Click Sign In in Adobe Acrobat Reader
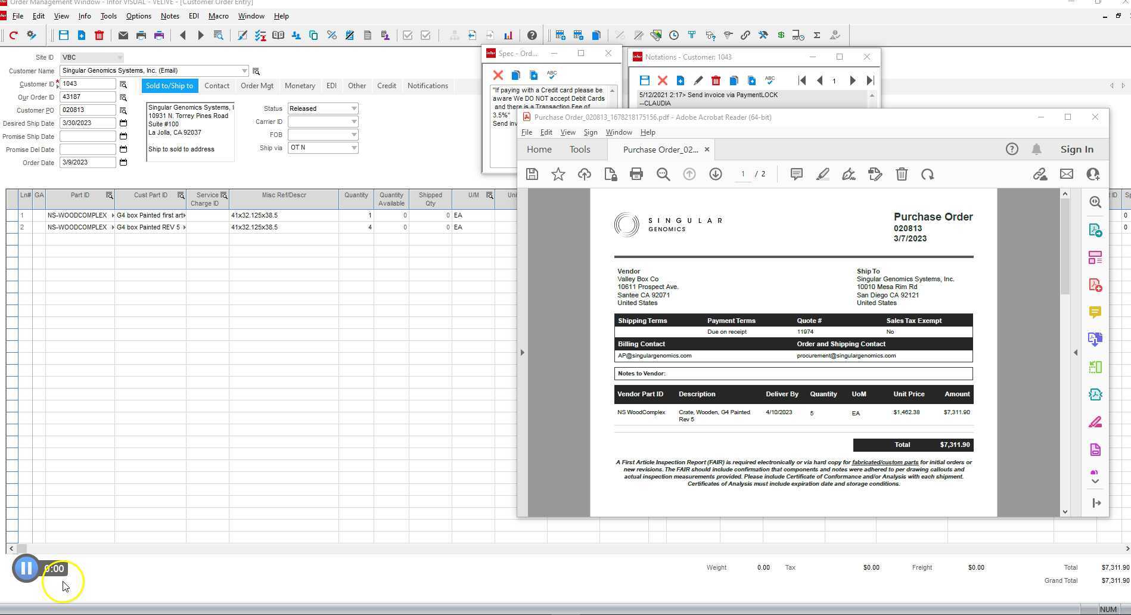Image resolution: width=1131 pixels, height=615 pixels. (1076, 149)
